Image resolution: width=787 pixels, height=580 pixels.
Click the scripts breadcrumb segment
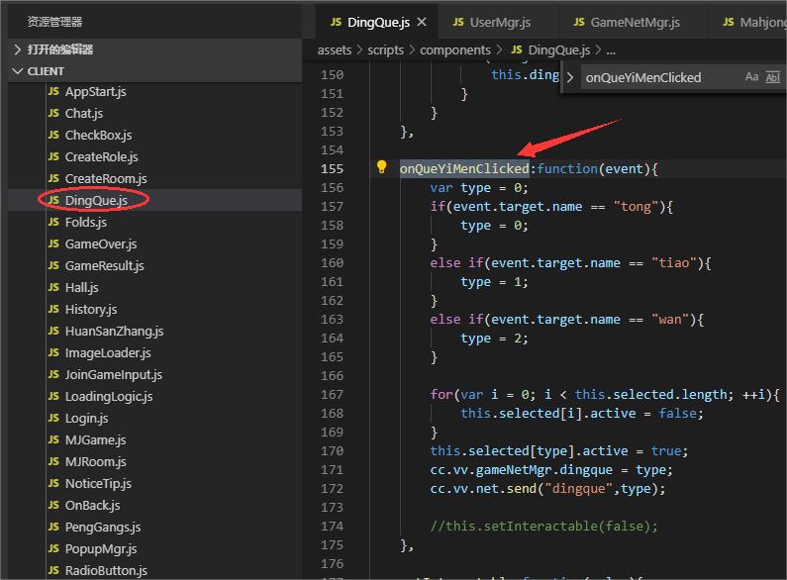pos(385,50)
